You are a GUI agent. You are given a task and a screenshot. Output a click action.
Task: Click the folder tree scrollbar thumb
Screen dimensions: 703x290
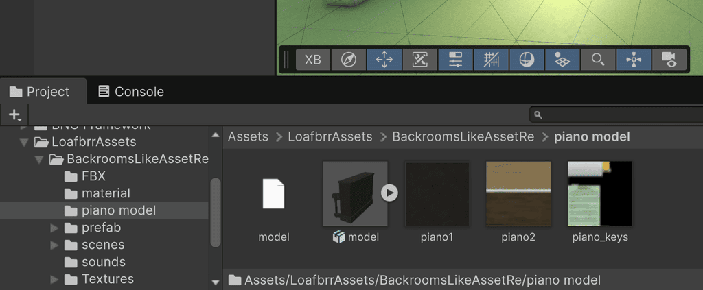click(x=216, y=212)
